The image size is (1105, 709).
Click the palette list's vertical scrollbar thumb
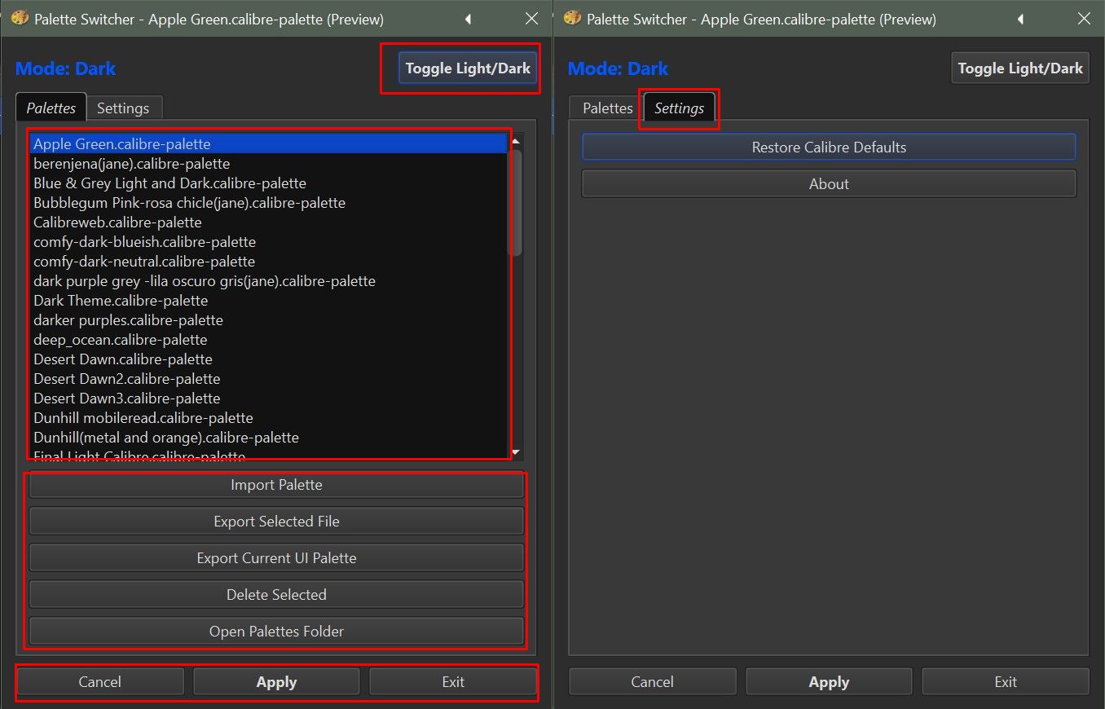(515, 202)
